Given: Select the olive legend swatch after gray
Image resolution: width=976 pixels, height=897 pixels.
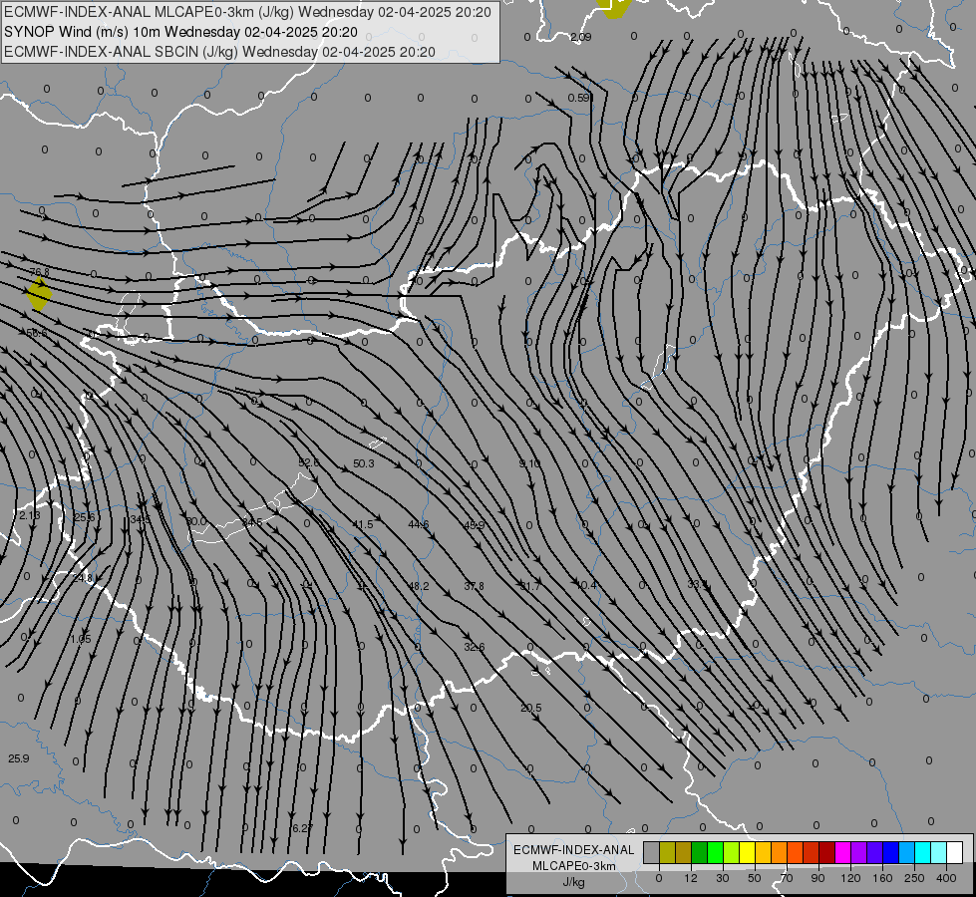Looking at the screenshot, I should [667, 852].
